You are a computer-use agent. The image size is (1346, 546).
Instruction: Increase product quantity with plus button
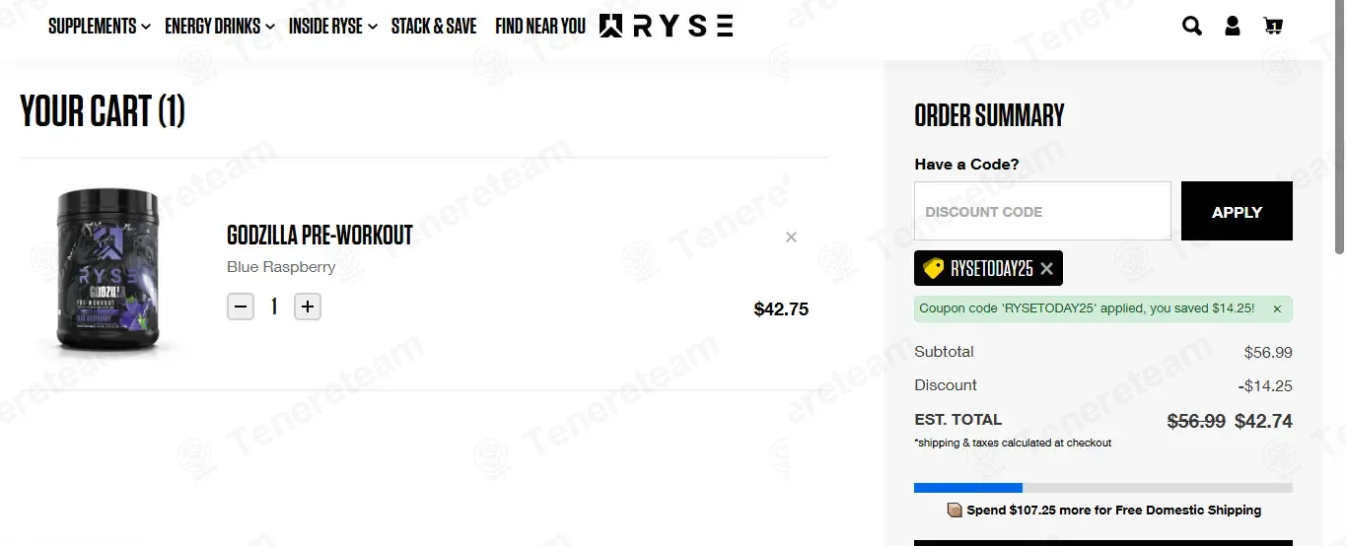point(308,307)
